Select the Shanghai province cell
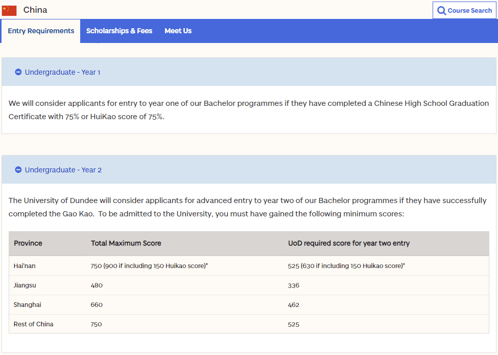Screen dimensions: 498x355 27,305
